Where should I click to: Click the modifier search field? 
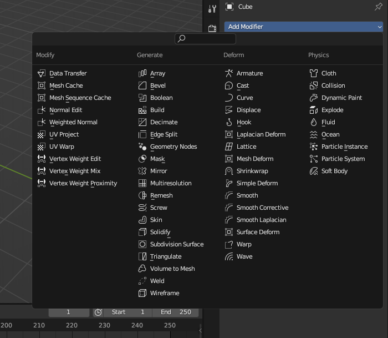(x=206, y=39)
